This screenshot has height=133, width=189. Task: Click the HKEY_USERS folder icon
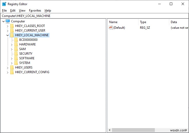[12, 68]
